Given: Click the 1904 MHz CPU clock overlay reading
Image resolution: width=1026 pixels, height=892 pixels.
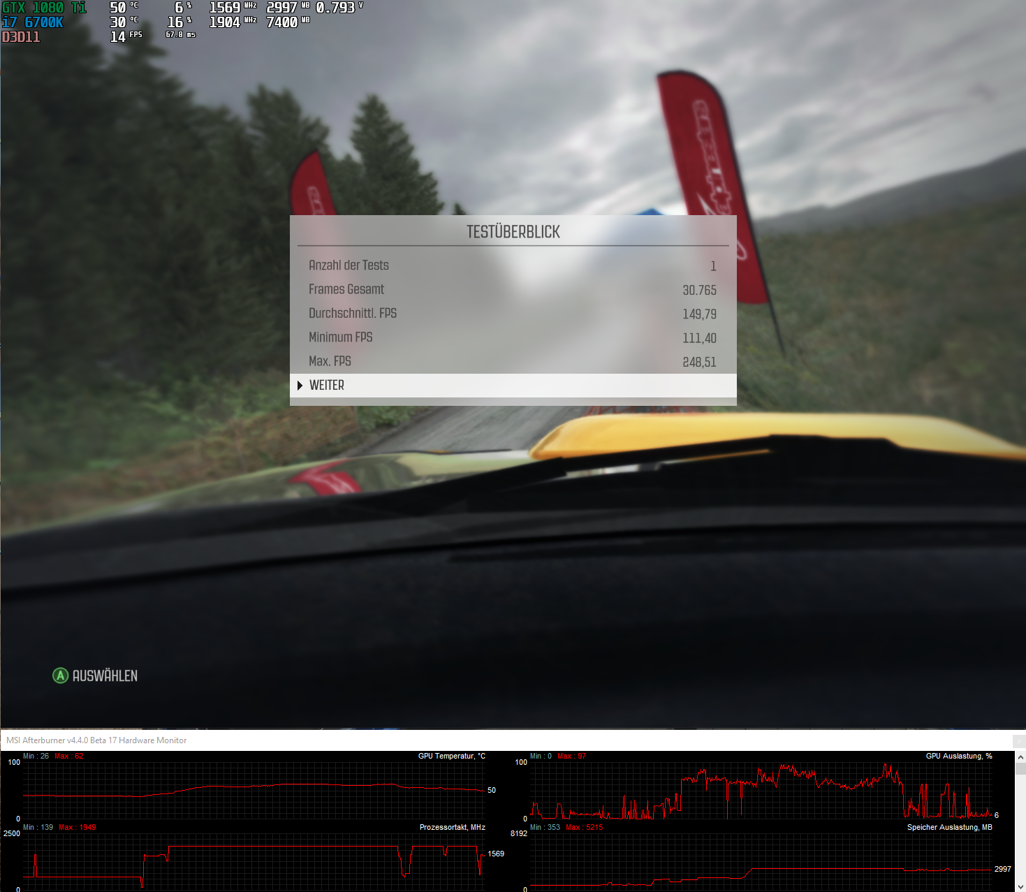Looking at the screenshot, I should [x=233, y=22].
